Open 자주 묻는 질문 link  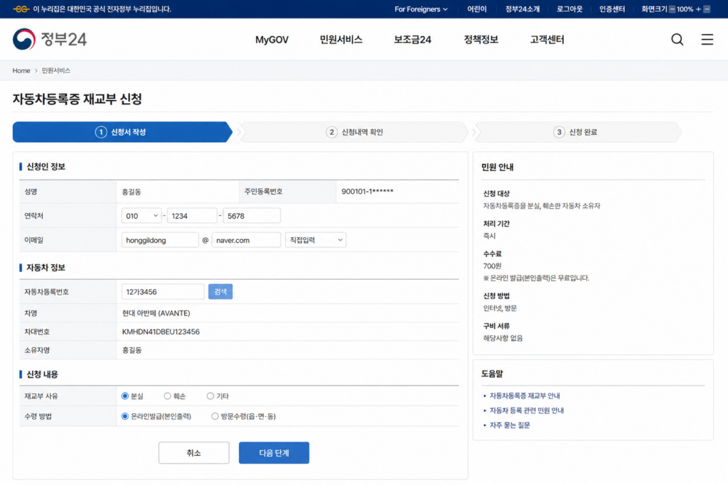tap(509, 425)
